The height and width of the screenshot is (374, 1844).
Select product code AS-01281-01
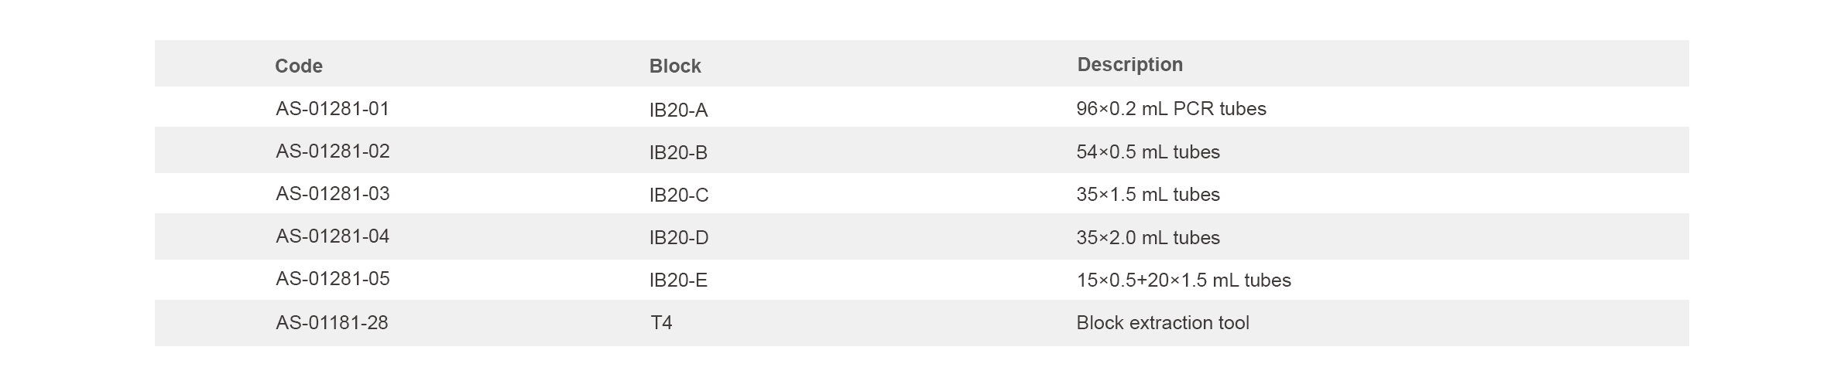tap(332, 109)
